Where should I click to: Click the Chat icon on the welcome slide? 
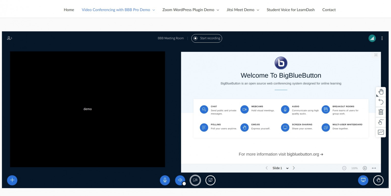tap(204, 109)
